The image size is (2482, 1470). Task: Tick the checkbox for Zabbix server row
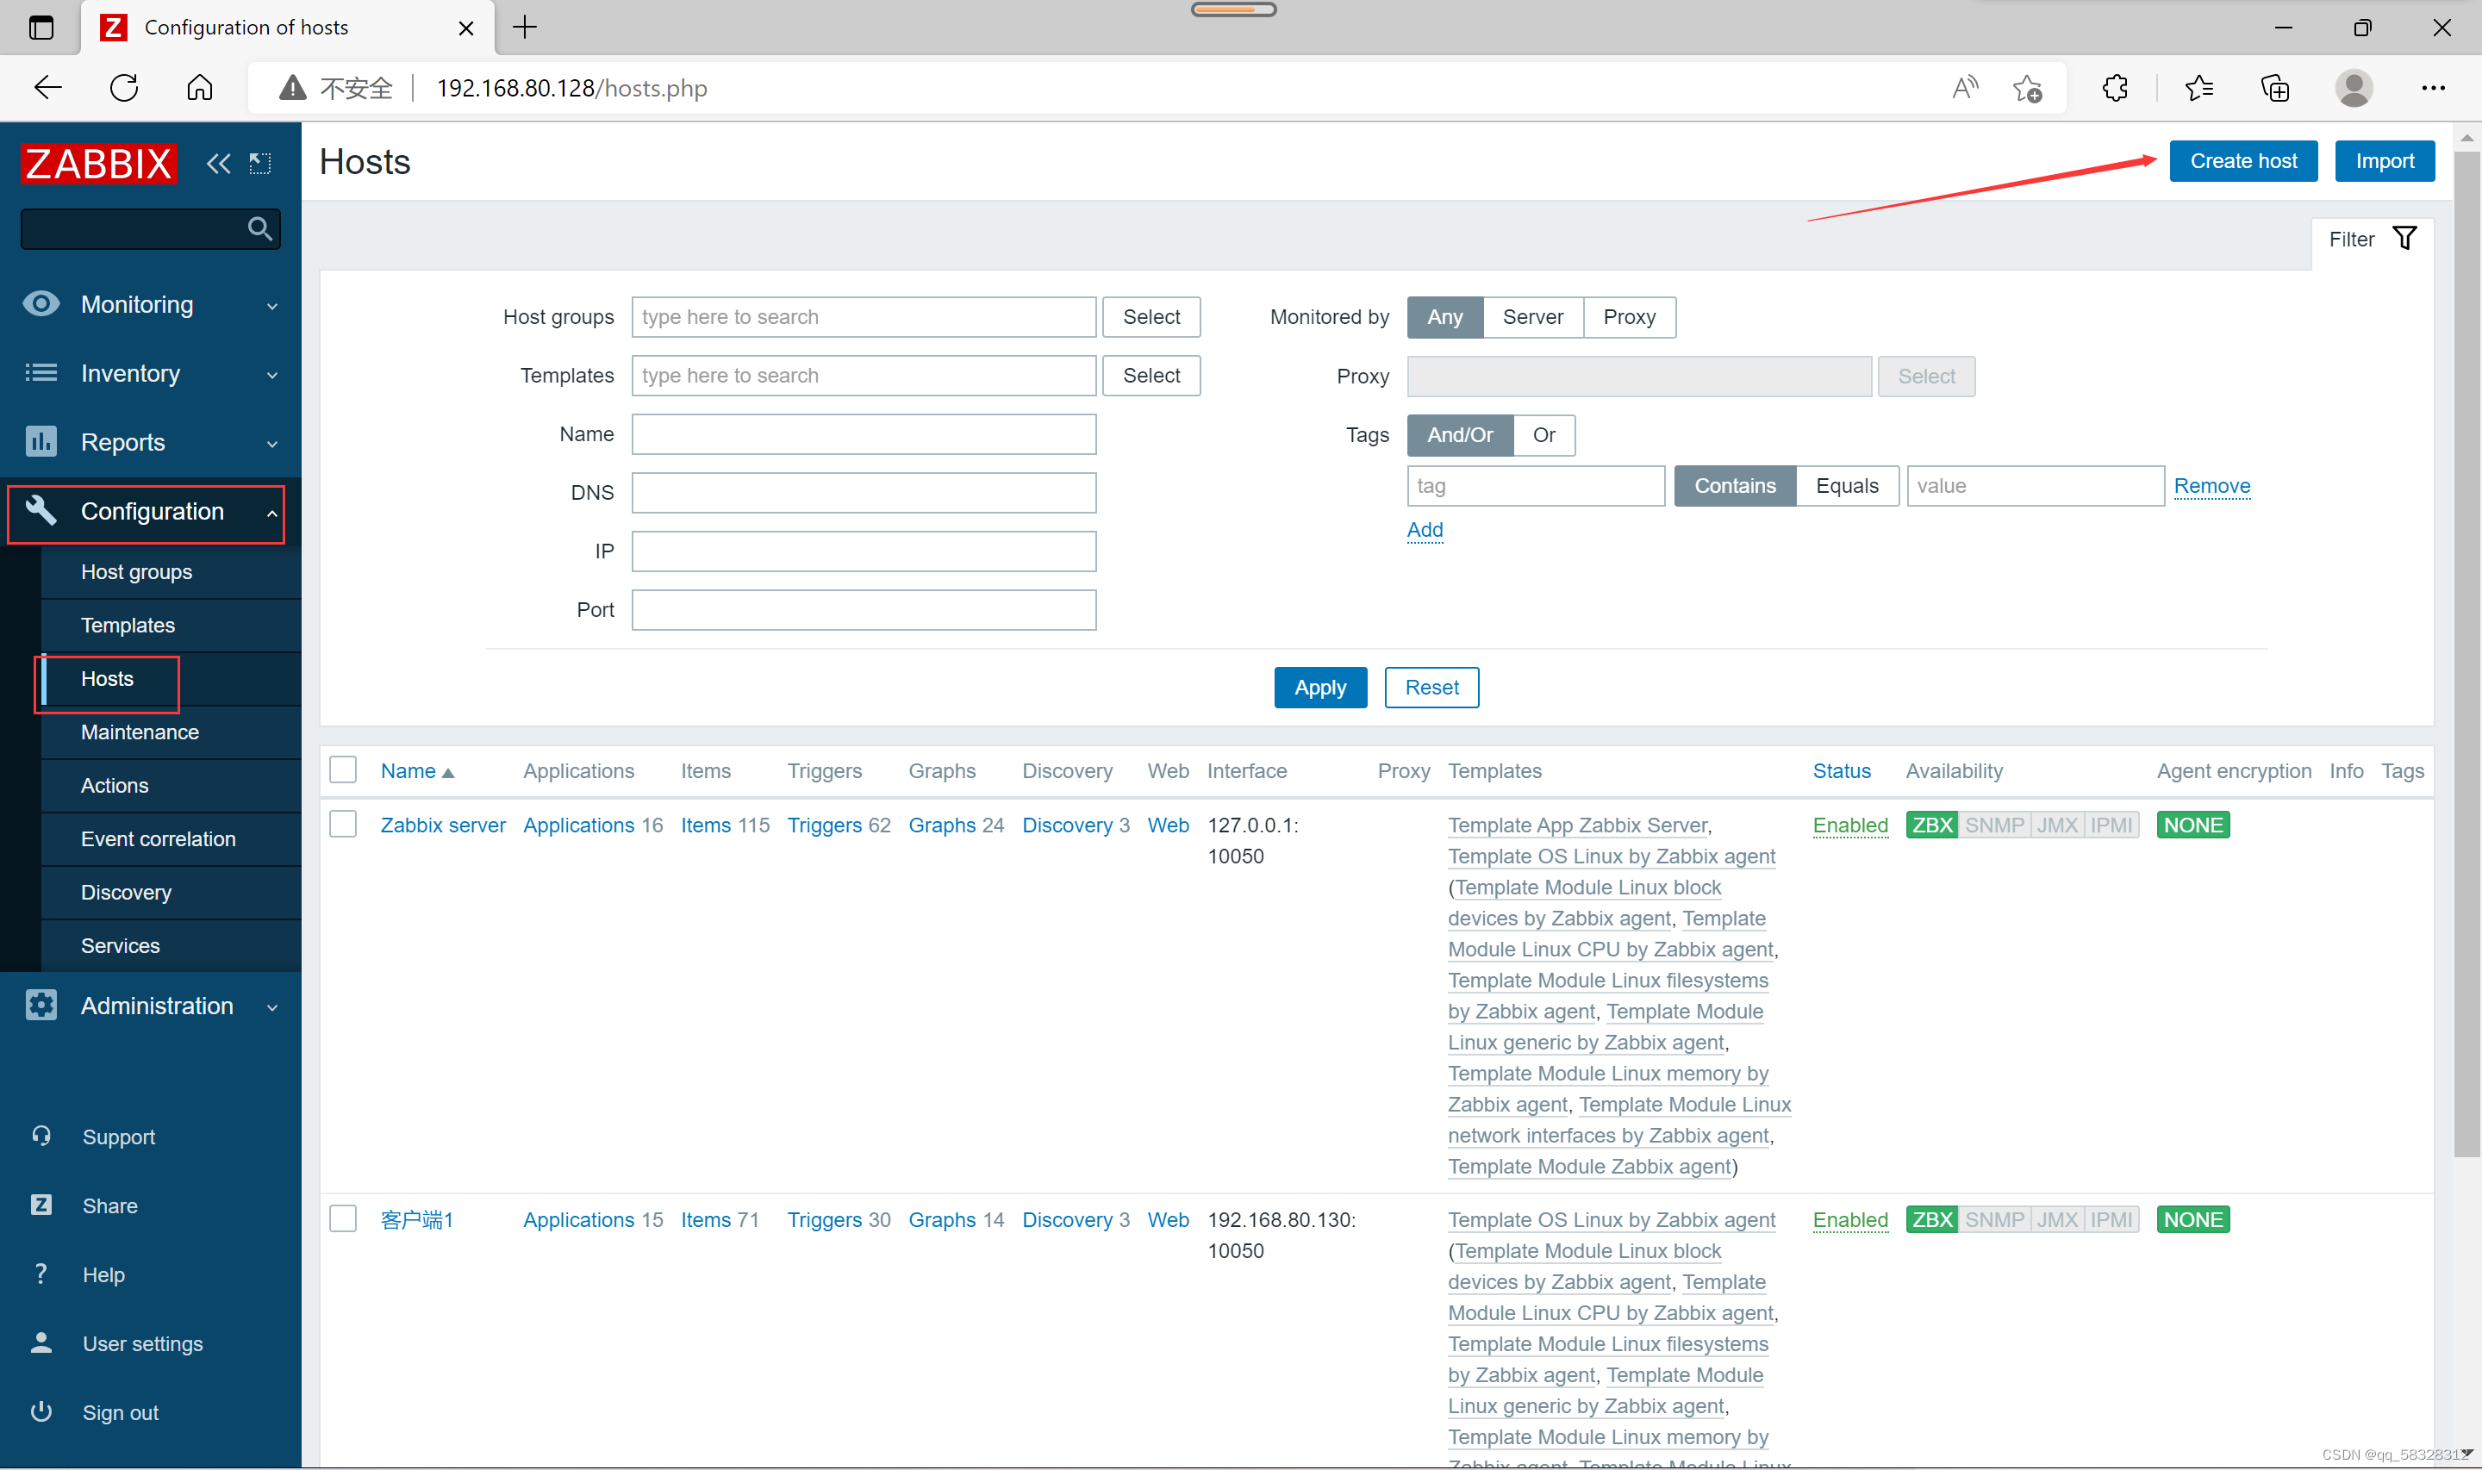343,824
